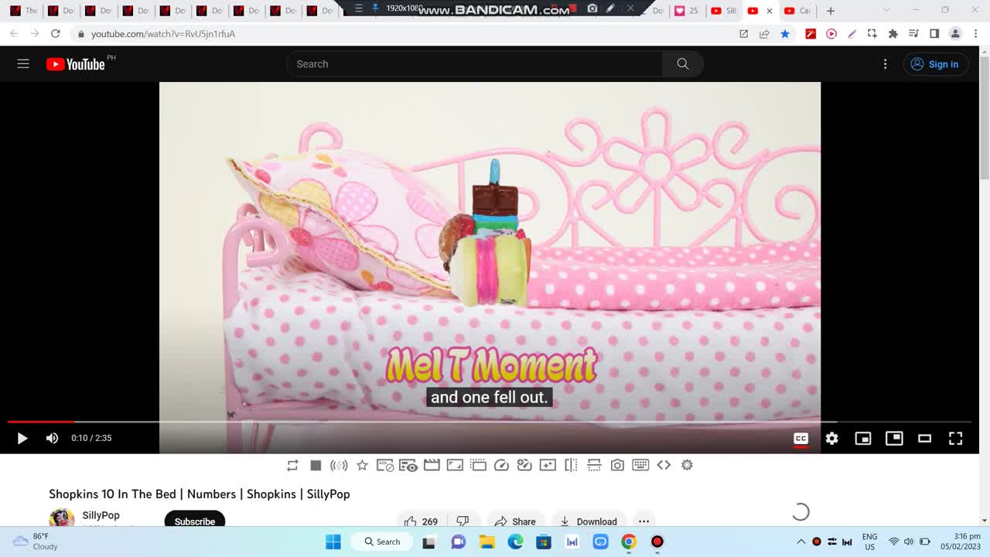Viewport: 990px width, 557px height.
Task: Open the Chrome extensions puzzle icon
Action: point(893,34)
